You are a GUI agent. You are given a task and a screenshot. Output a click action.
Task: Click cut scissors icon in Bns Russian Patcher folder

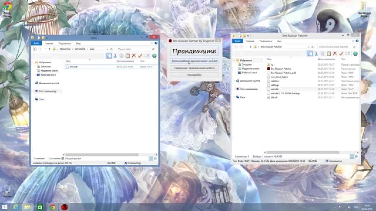click(x=316, y=54)
